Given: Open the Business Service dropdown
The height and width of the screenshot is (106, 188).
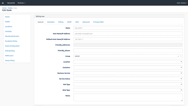Looking at the screenshot, I should 128,73.
